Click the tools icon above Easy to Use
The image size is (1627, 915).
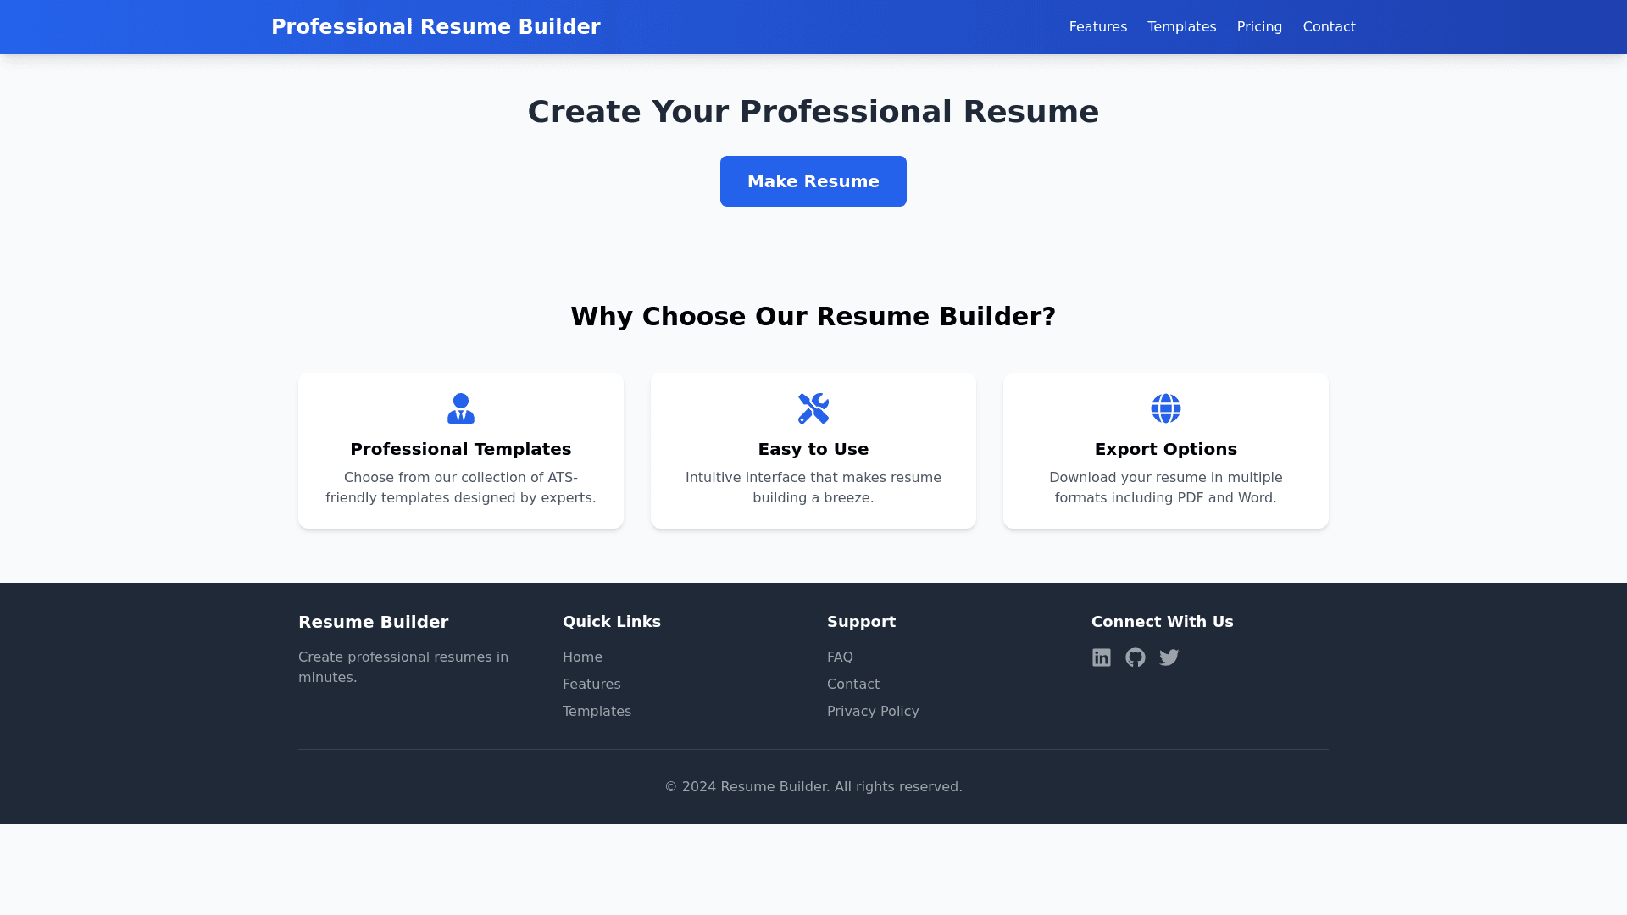pos(813,408)
